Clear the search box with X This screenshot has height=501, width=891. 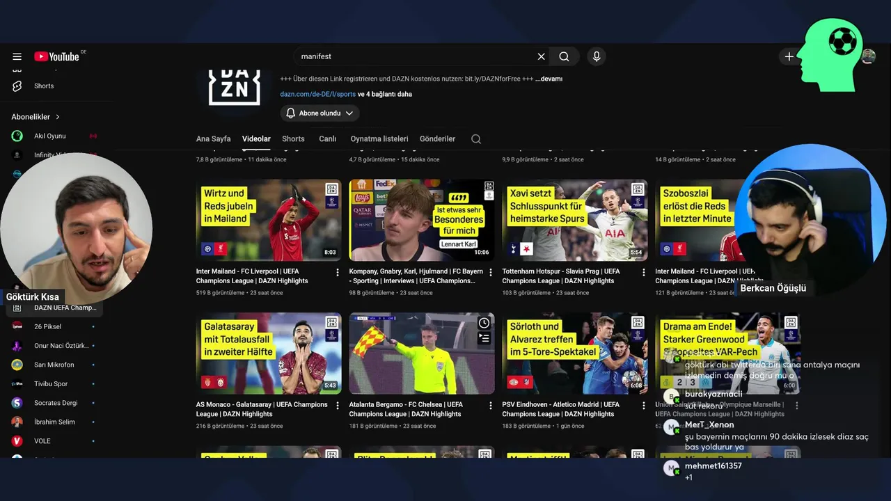tap(541, 56)
